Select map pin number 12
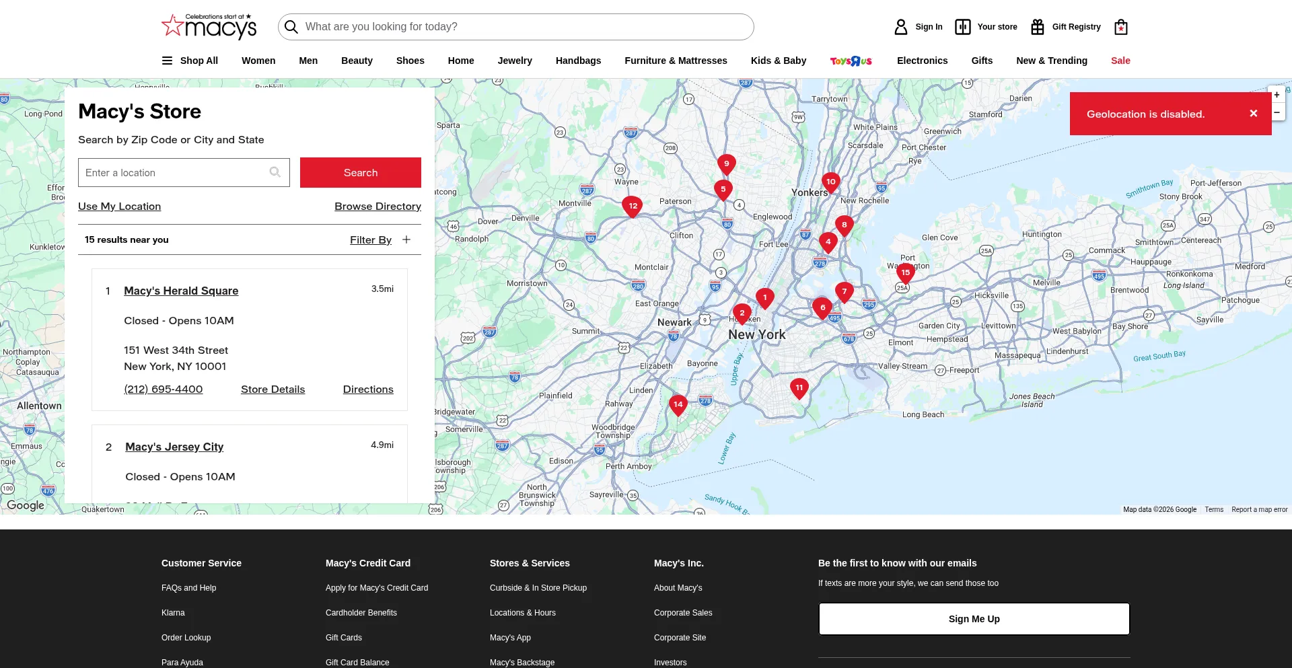This screenshot has width=1292, height=668. coord(633,207)
